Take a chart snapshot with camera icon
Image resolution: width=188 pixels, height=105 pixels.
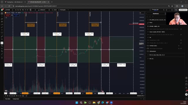click(x=172, y=10)
